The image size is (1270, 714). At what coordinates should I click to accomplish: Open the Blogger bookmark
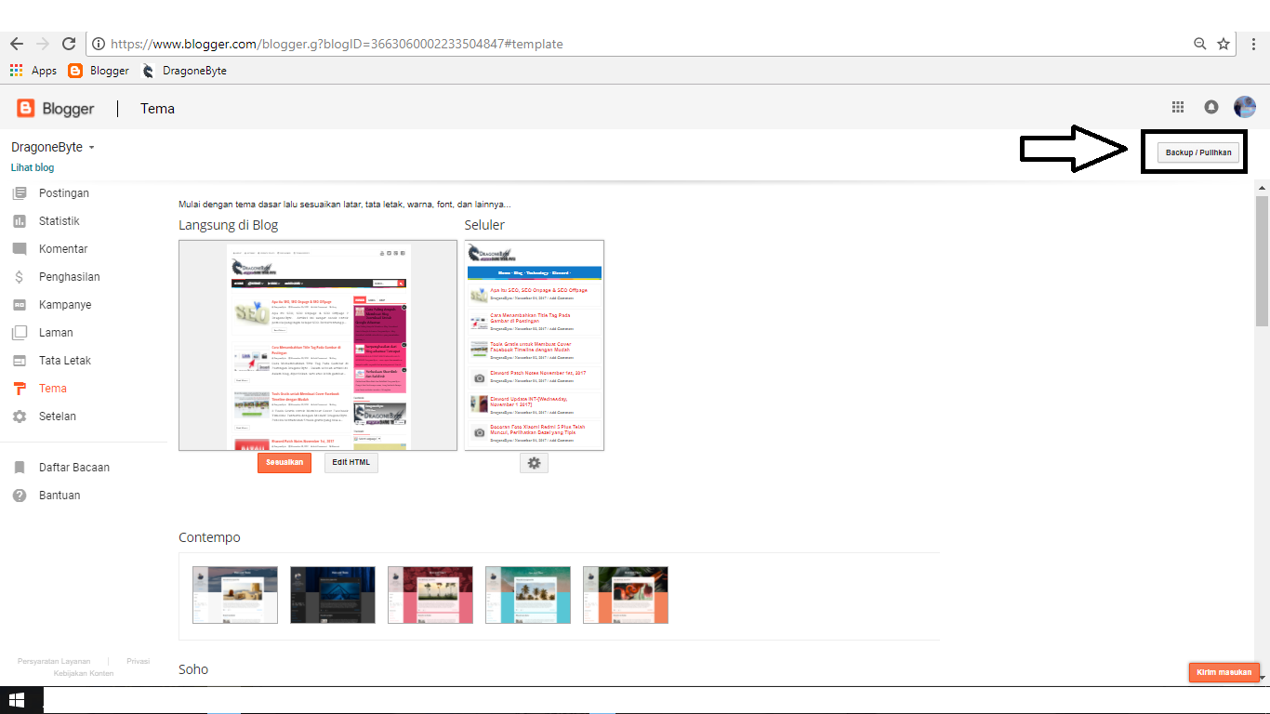point(99,71)
